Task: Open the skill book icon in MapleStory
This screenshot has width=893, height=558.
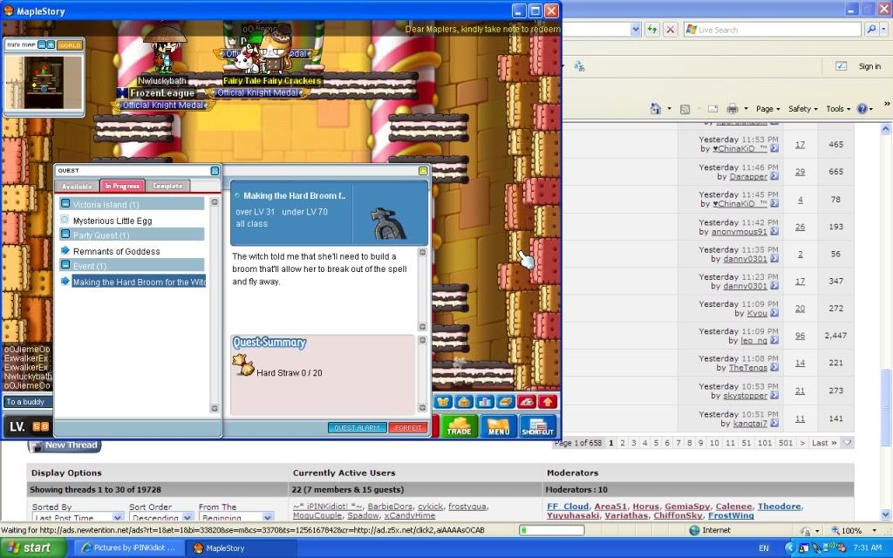Action: pyautogui.click(x=505, y=402)
